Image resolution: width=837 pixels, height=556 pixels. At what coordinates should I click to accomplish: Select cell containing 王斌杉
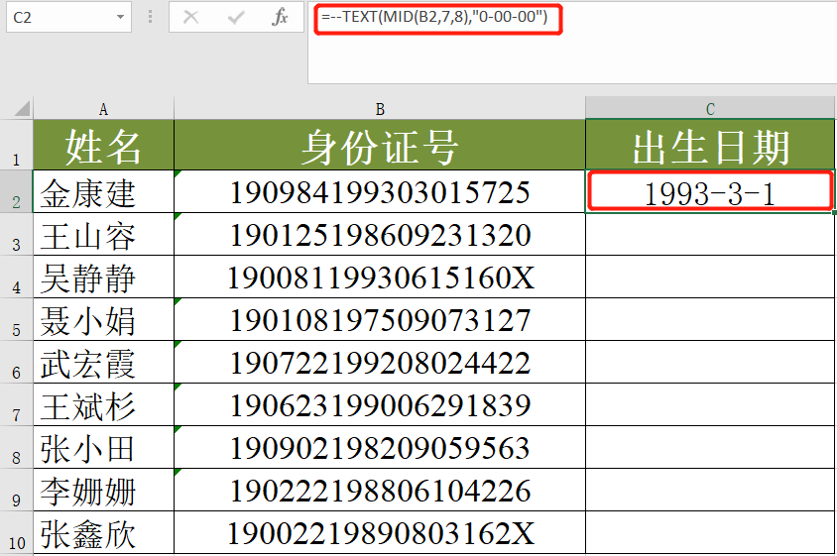point(103,405)
